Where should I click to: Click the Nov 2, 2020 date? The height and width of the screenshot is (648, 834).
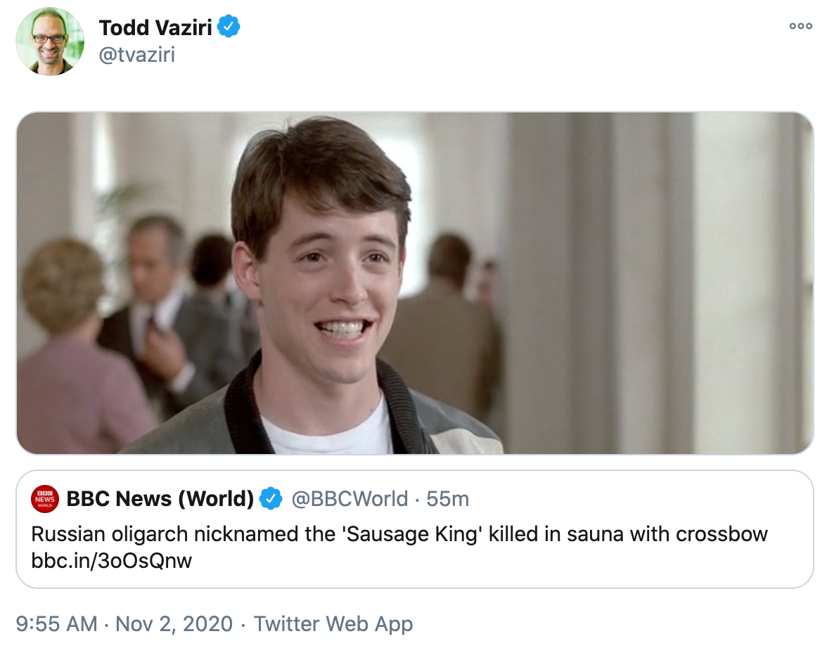(x=174, y=623)
